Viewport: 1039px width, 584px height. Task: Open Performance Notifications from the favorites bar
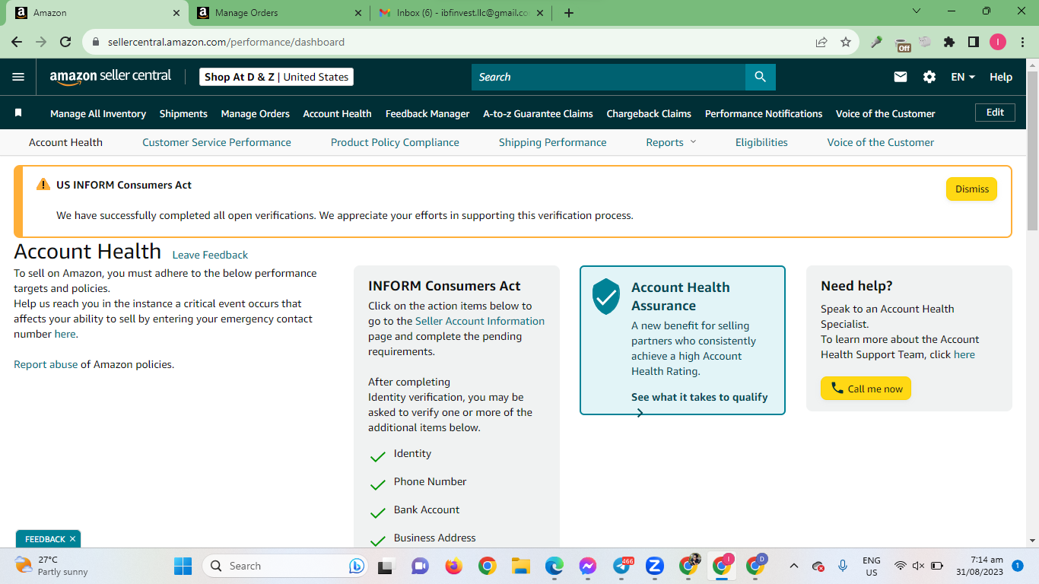point(764,113)
